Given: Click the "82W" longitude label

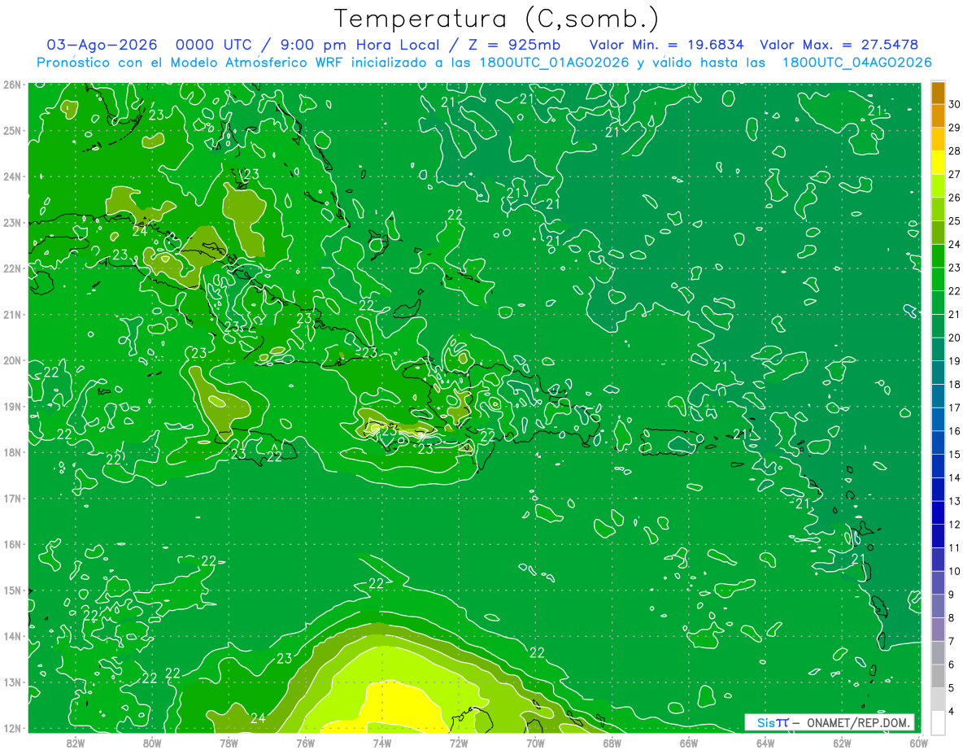Looking at the screenshot, I should point(76,743).
